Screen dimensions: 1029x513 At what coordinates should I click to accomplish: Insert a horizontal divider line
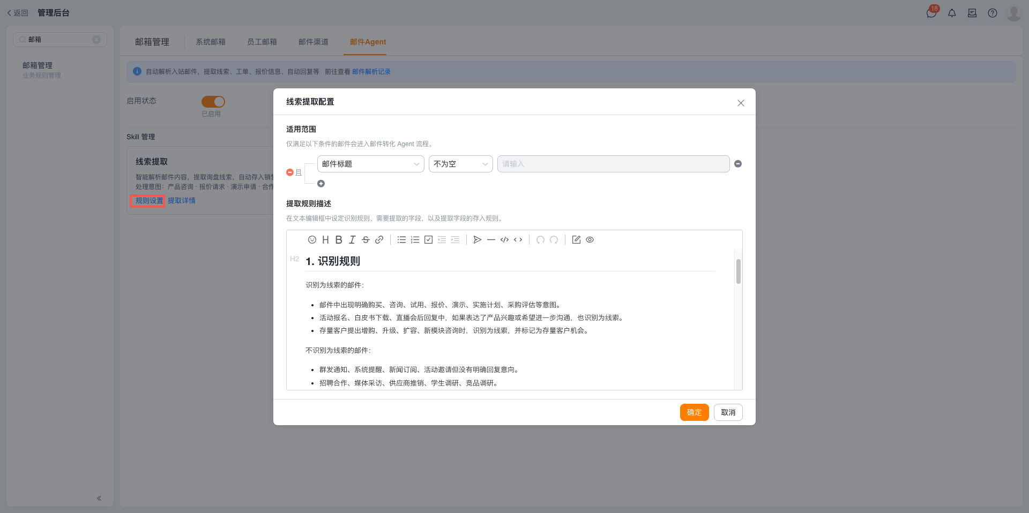[491, 240]
